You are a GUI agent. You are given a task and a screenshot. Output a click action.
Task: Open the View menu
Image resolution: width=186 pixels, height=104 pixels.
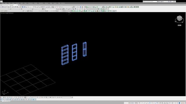click(x=9, y=3)
